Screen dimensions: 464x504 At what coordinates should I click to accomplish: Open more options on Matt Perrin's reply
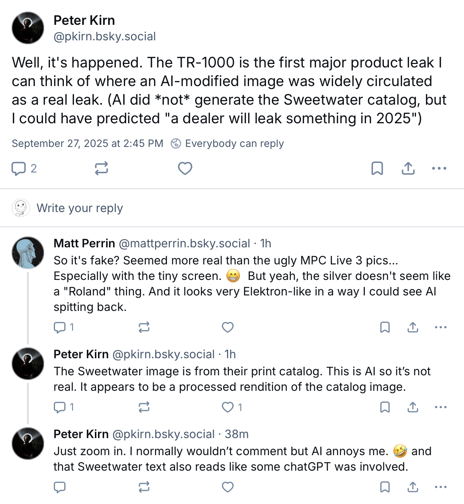coord(441,327)
